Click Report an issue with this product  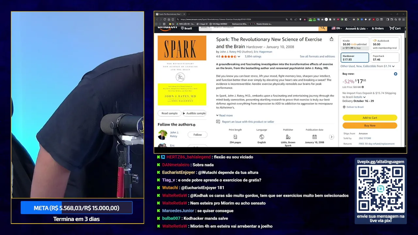click(248, 122)
